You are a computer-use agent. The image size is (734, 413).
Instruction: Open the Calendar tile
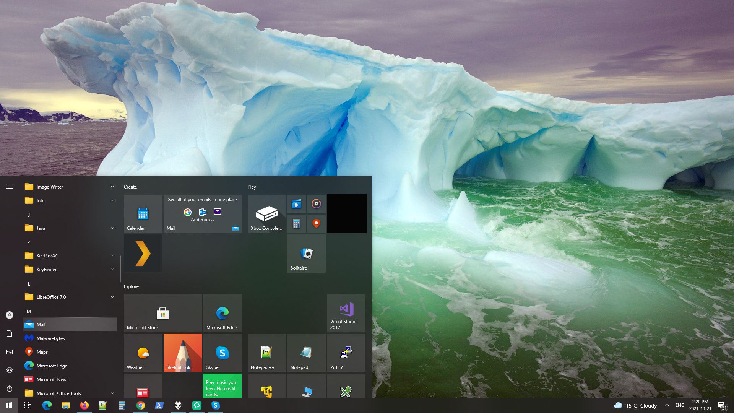pos(143,213)
